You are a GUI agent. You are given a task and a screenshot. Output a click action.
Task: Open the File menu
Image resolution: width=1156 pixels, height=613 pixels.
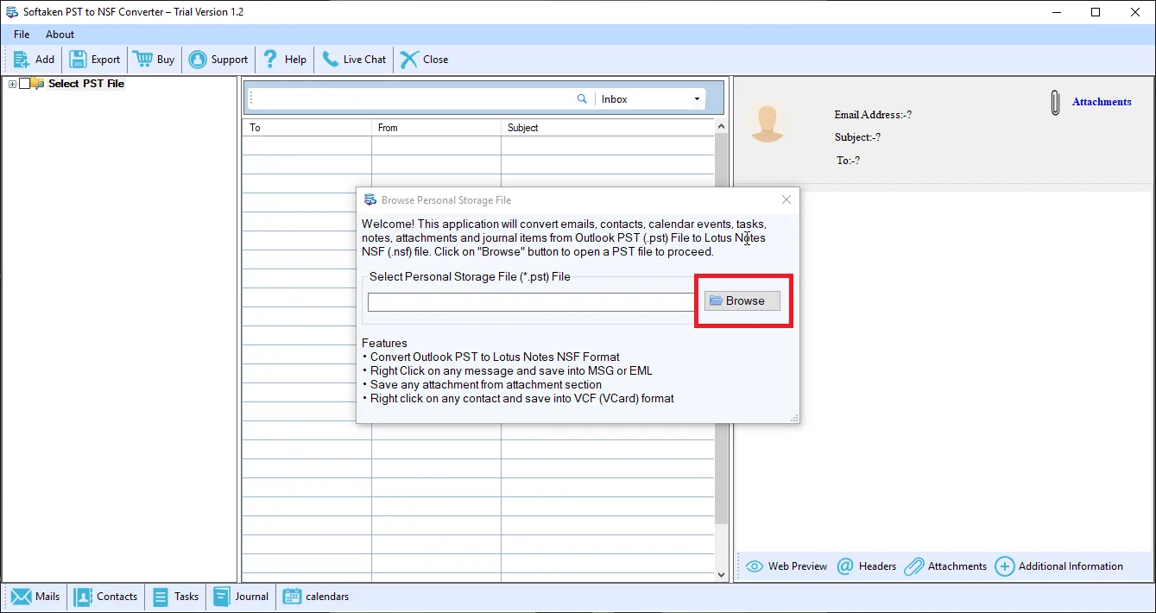[x=22, y=35]
